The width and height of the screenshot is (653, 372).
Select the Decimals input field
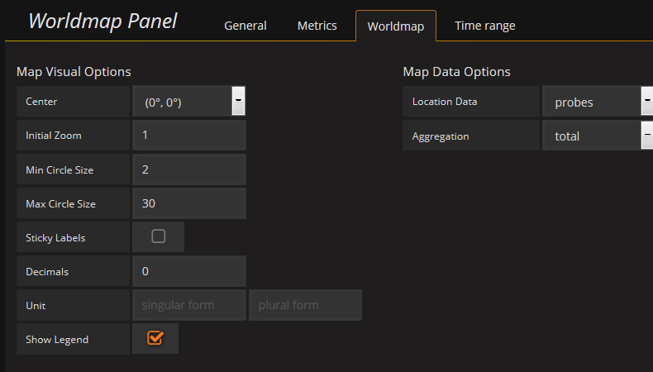tap(189, 271)
